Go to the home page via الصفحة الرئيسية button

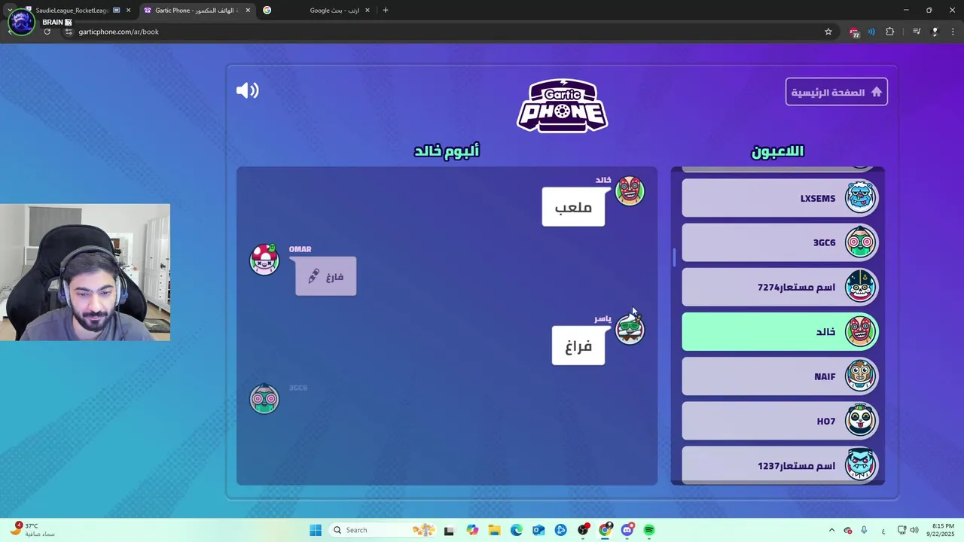(836, 92)
